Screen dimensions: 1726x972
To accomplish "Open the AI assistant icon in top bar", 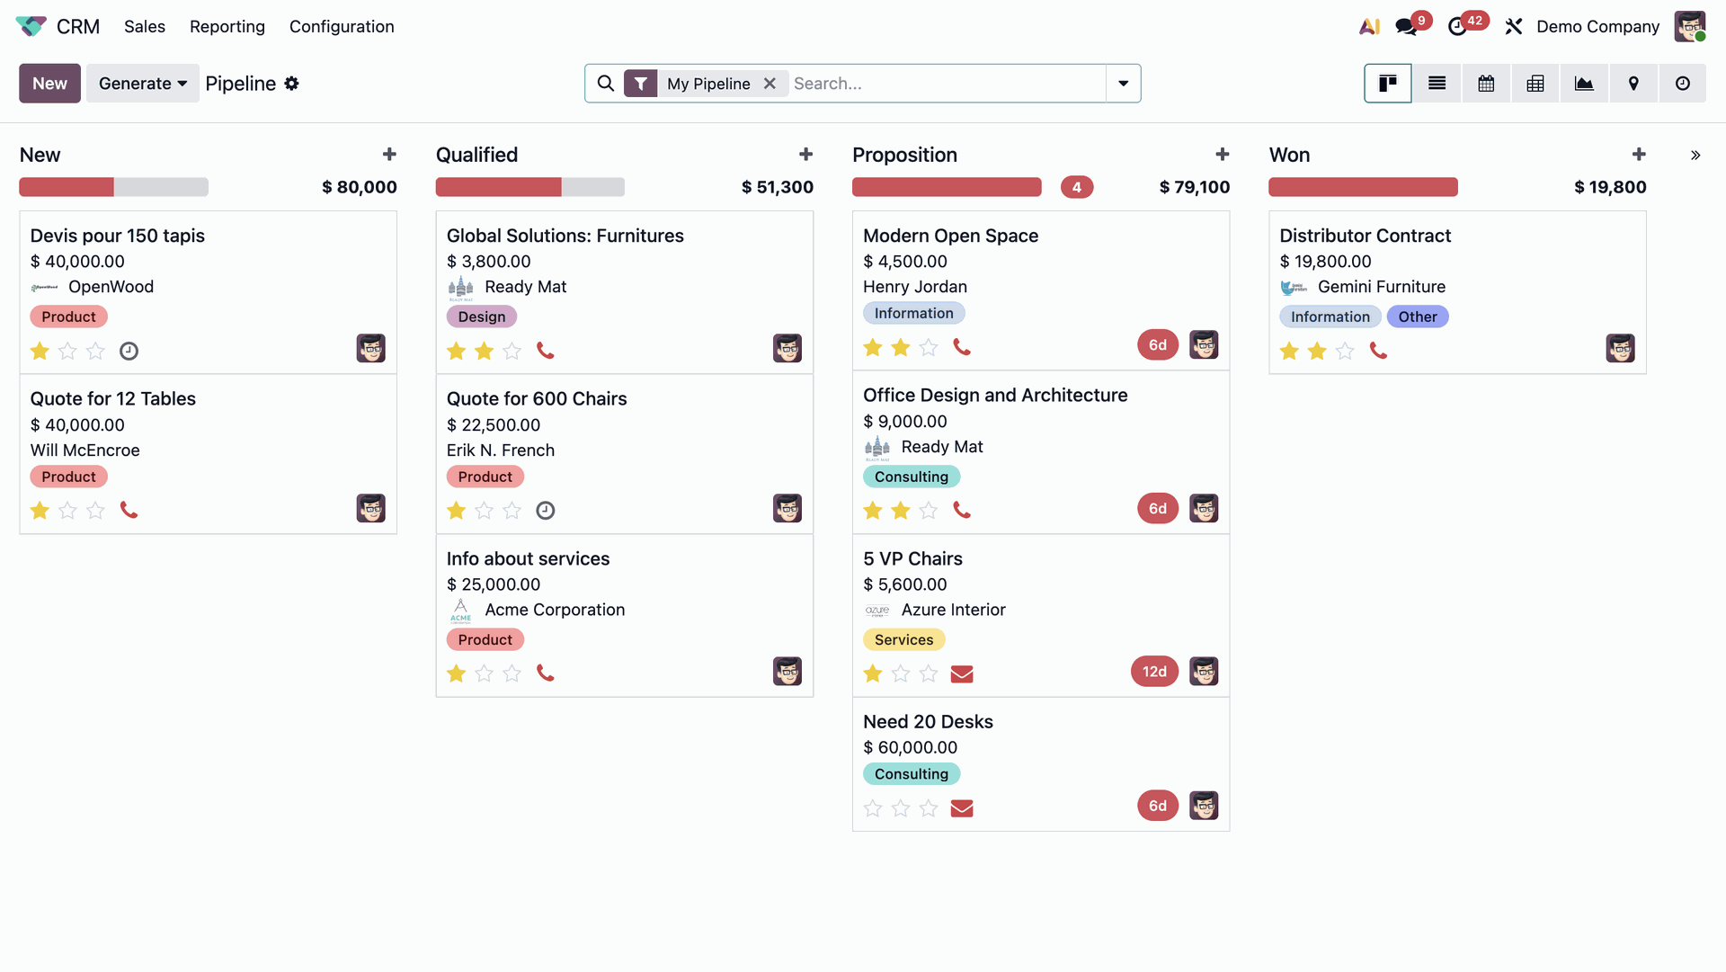I will click(1369, 27).
